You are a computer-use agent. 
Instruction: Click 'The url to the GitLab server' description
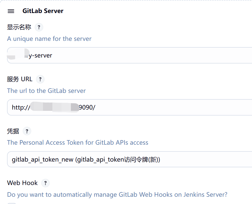(x=46, y=91)
